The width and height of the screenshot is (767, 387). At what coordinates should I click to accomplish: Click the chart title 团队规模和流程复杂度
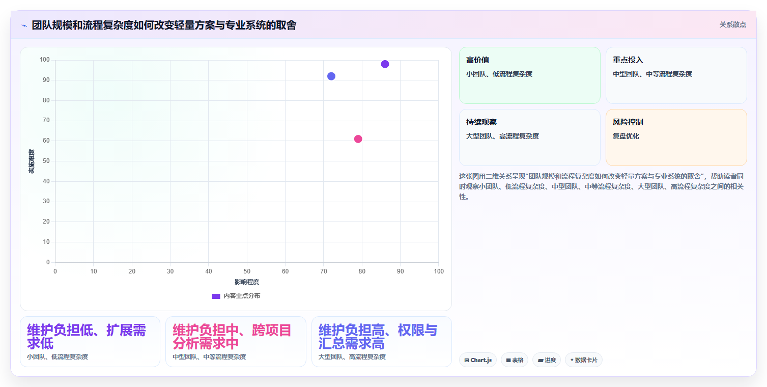pyautogui.click(x=164, y=25)
